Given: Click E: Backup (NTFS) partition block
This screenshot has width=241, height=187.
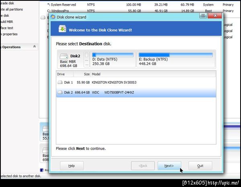Looking at the screenshot, I should point(176,59).
